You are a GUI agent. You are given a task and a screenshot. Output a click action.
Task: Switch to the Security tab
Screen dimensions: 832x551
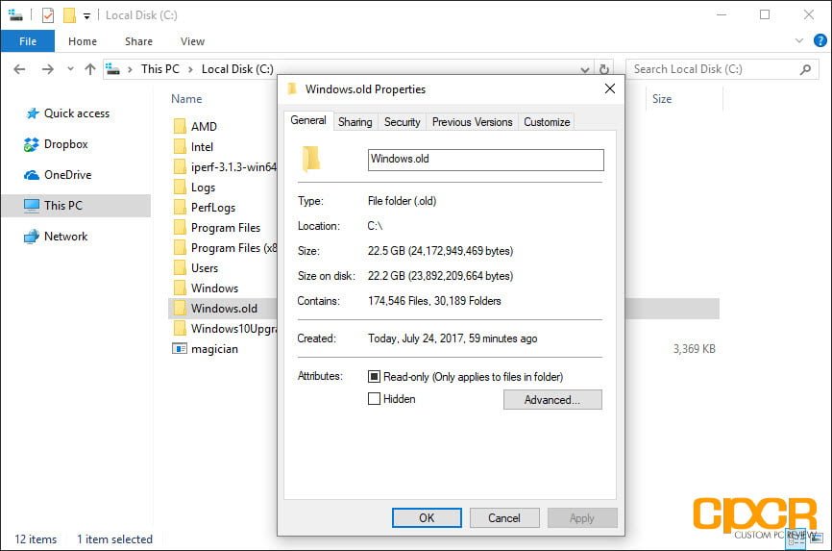[x=402, y=122]
